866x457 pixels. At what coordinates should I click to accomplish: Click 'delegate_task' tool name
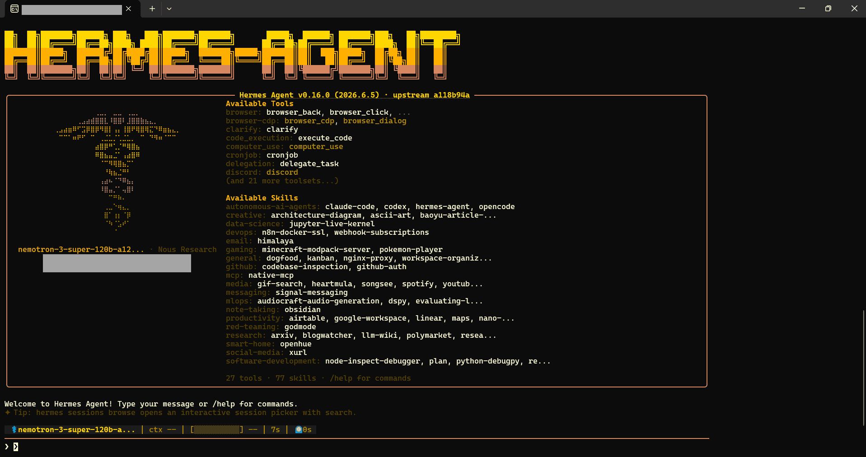click(309, 163)
